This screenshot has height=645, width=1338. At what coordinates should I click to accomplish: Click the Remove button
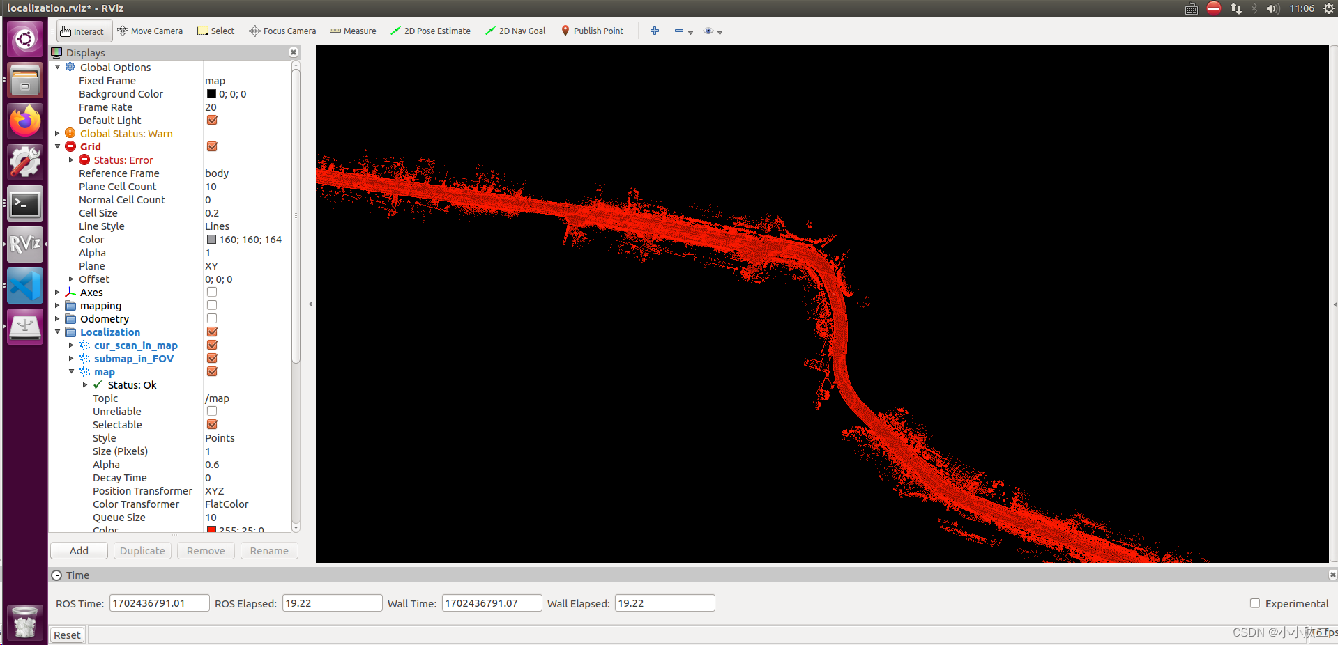(206, 551)
